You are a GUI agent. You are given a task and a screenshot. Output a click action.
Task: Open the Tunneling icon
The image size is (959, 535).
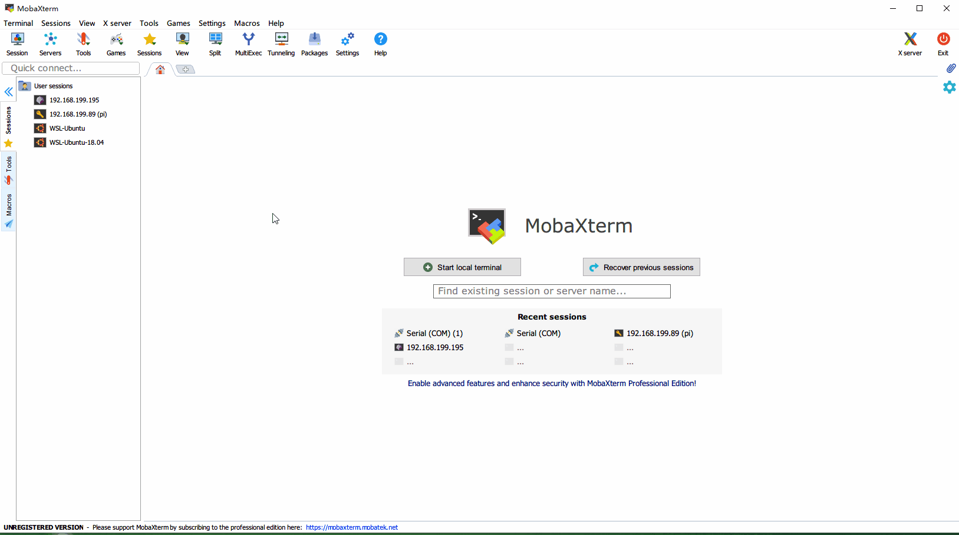point(281,45)
